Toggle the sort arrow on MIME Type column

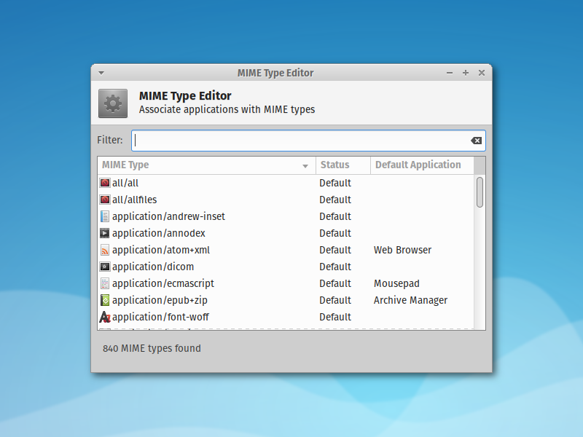click(305, 165)
